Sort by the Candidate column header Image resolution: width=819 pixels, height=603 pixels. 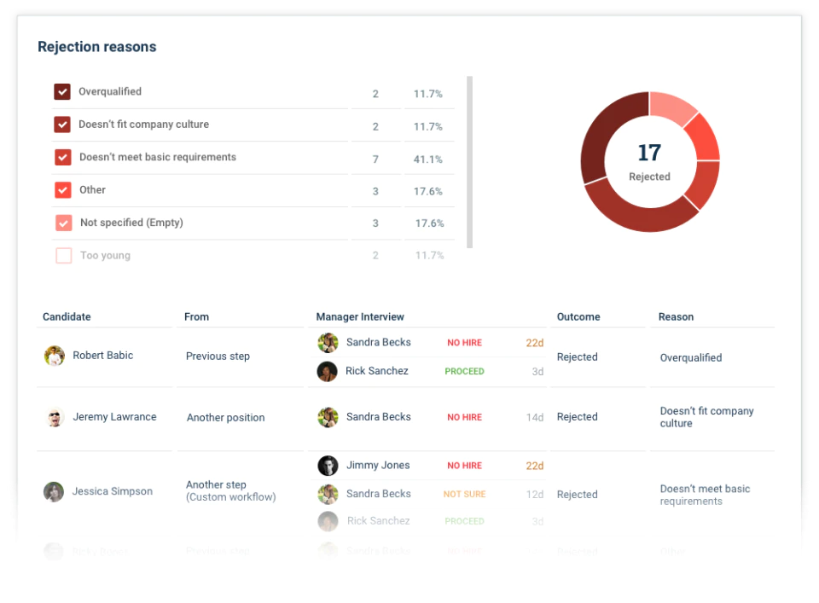point(67,317)
